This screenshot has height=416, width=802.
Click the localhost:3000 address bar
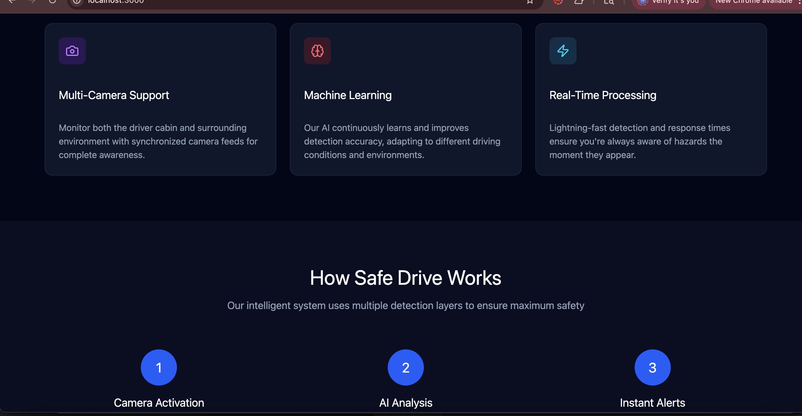coord(280,3)
